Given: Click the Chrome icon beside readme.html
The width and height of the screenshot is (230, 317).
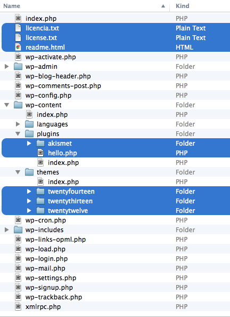Looking at the screenshot, I should 18,47.
